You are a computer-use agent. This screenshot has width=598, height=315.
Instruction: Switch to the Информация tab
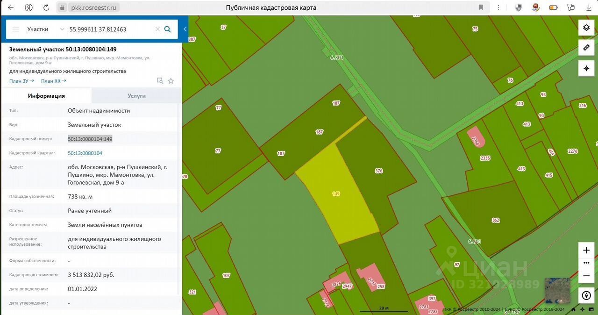(x=46, y=96)
